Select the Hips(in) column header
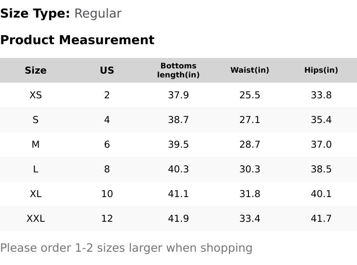 coord(321,70)
